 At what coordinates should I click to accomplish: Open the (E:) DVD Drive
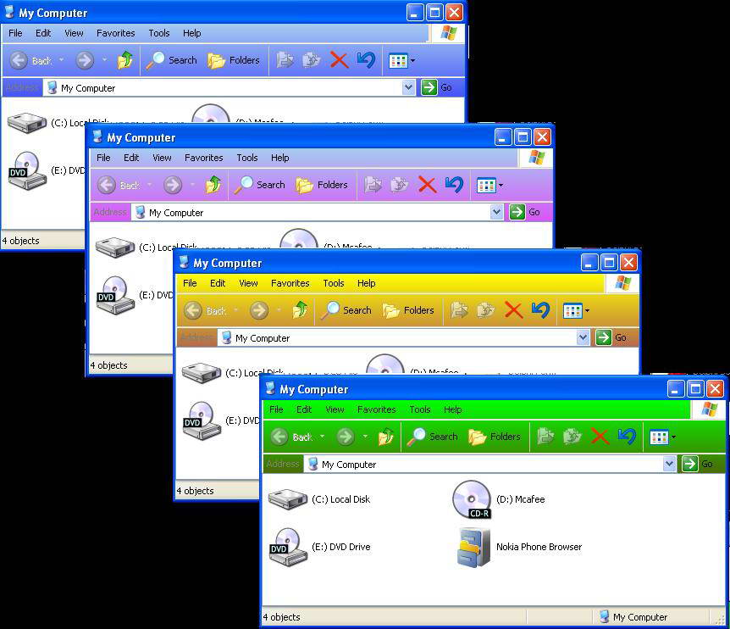(288, 547)
